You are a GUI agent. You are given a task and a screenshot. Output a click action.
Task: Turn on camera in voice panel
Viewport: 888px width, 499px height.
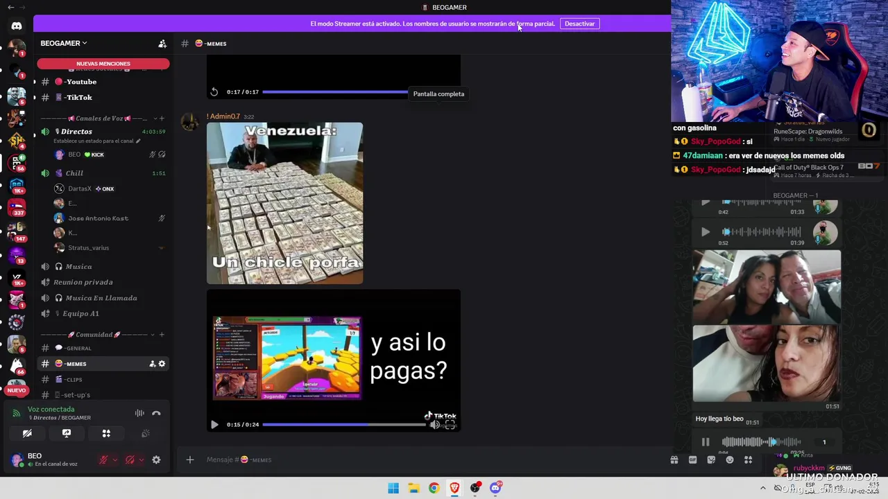[x=27, y=433]
